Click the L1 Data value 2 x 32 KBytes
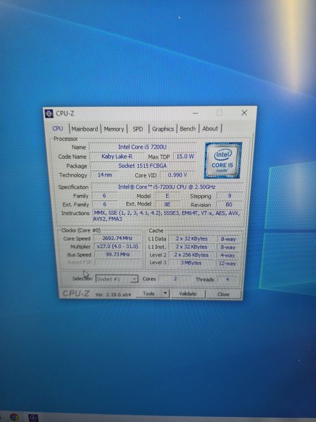This screenshot has height=422, width=316. point(191,239)
